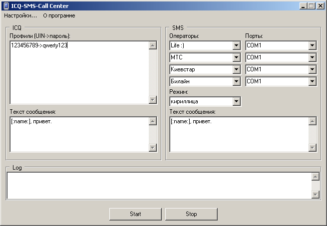Image resolution: width=327 pixels, height=226 pixels.
Task: Expand the Life :) operator dropdown
Action: point(236,45)
